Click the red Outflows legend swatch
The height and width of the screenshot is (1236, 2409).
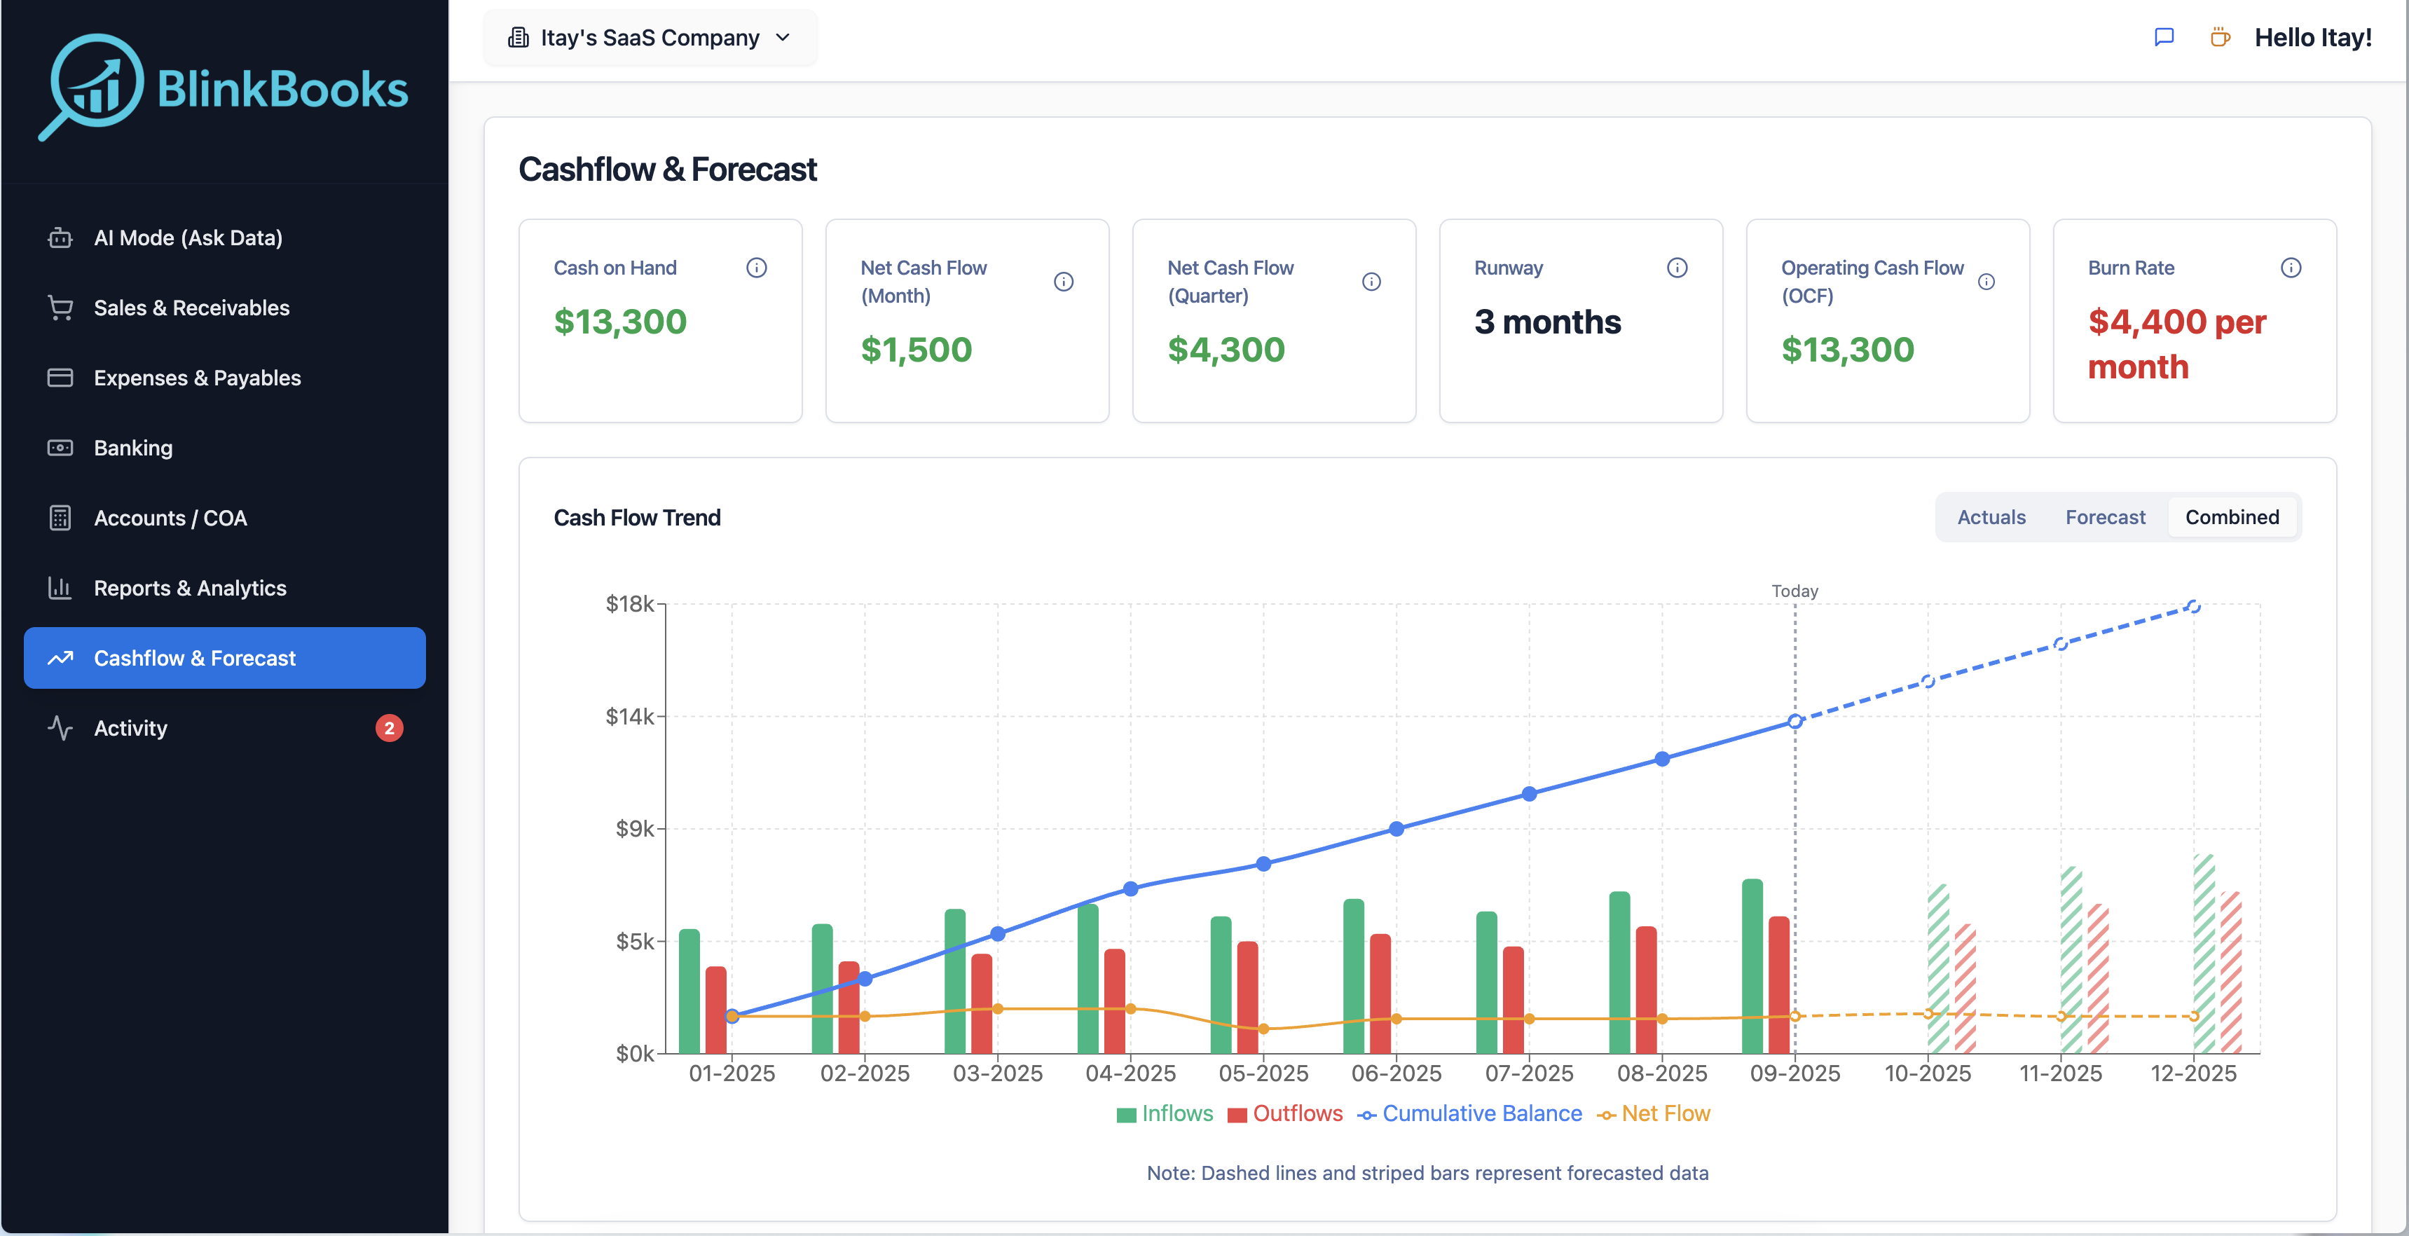pyautogui.click(x=1237, y=1115)
